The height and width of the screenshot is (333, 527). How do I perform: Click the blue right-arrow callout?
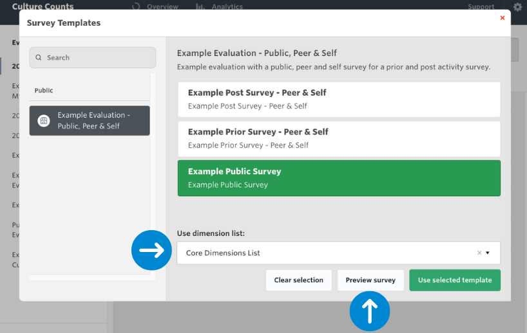(151, 249)
